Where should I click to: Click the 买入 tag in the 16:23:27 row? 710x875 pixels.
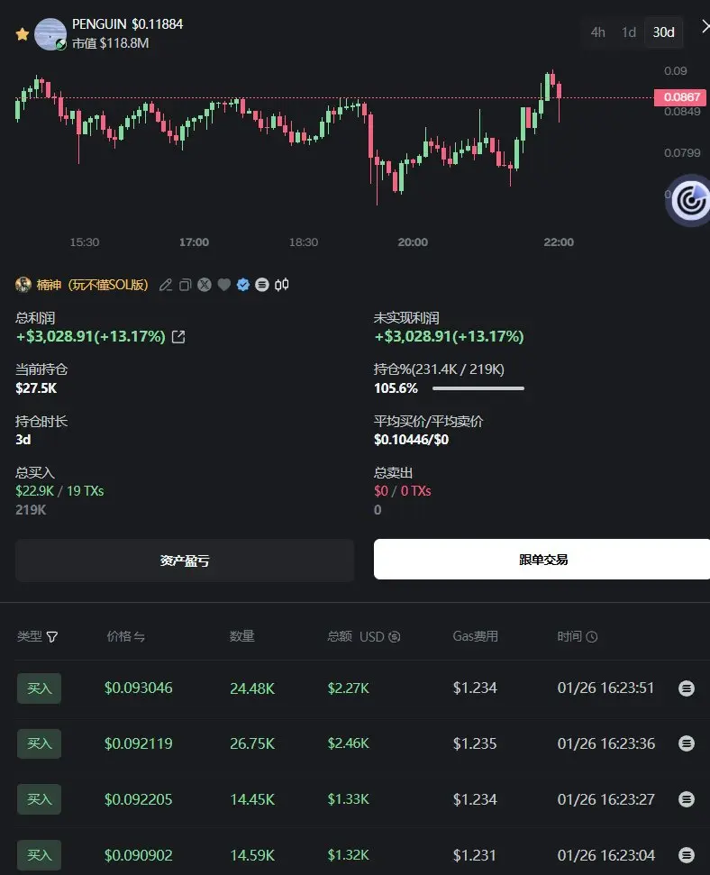pyautogui.click(x=39, y=799)
